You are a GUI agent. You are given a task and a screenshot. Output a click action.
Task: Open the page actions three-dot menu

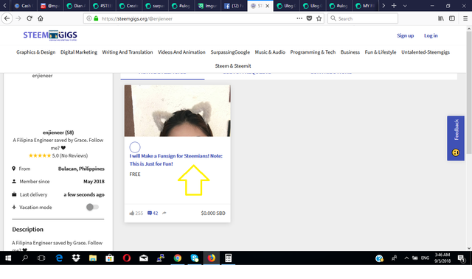(299, 18)
